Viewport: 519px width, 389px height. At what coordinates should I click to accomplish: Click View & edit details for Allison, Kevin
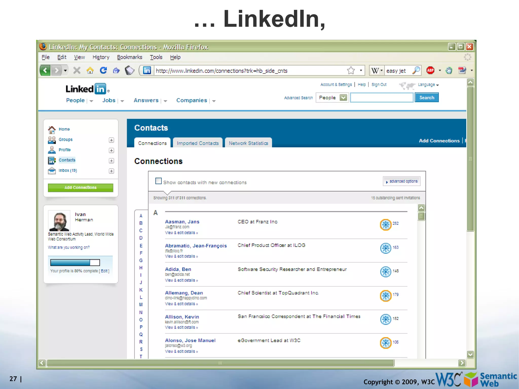181,327
